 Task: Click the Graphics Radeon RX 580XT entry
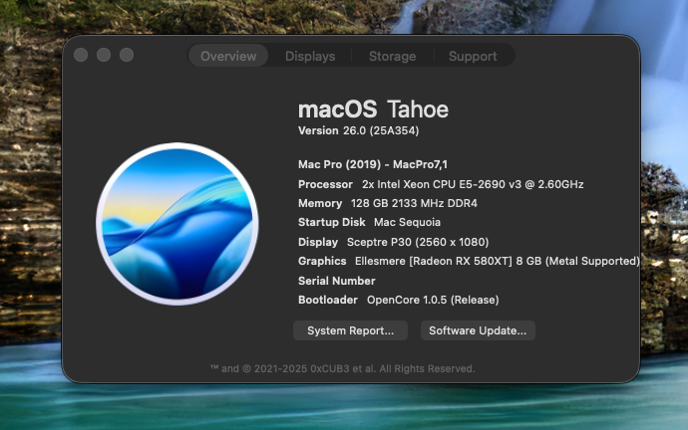pos(469,261)
